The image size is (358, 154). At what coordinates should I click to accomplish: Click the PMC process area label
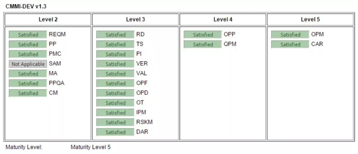click(x=55, y=54)
